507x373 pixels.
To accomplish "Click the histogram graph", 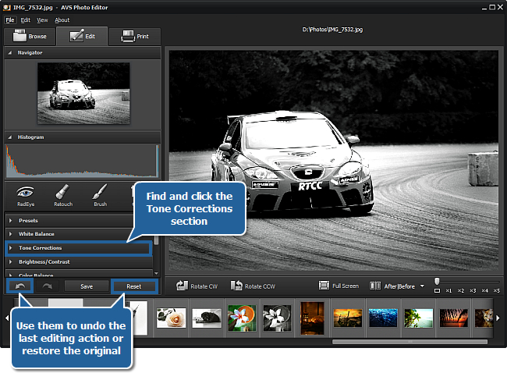I will [x=82, y=161].
